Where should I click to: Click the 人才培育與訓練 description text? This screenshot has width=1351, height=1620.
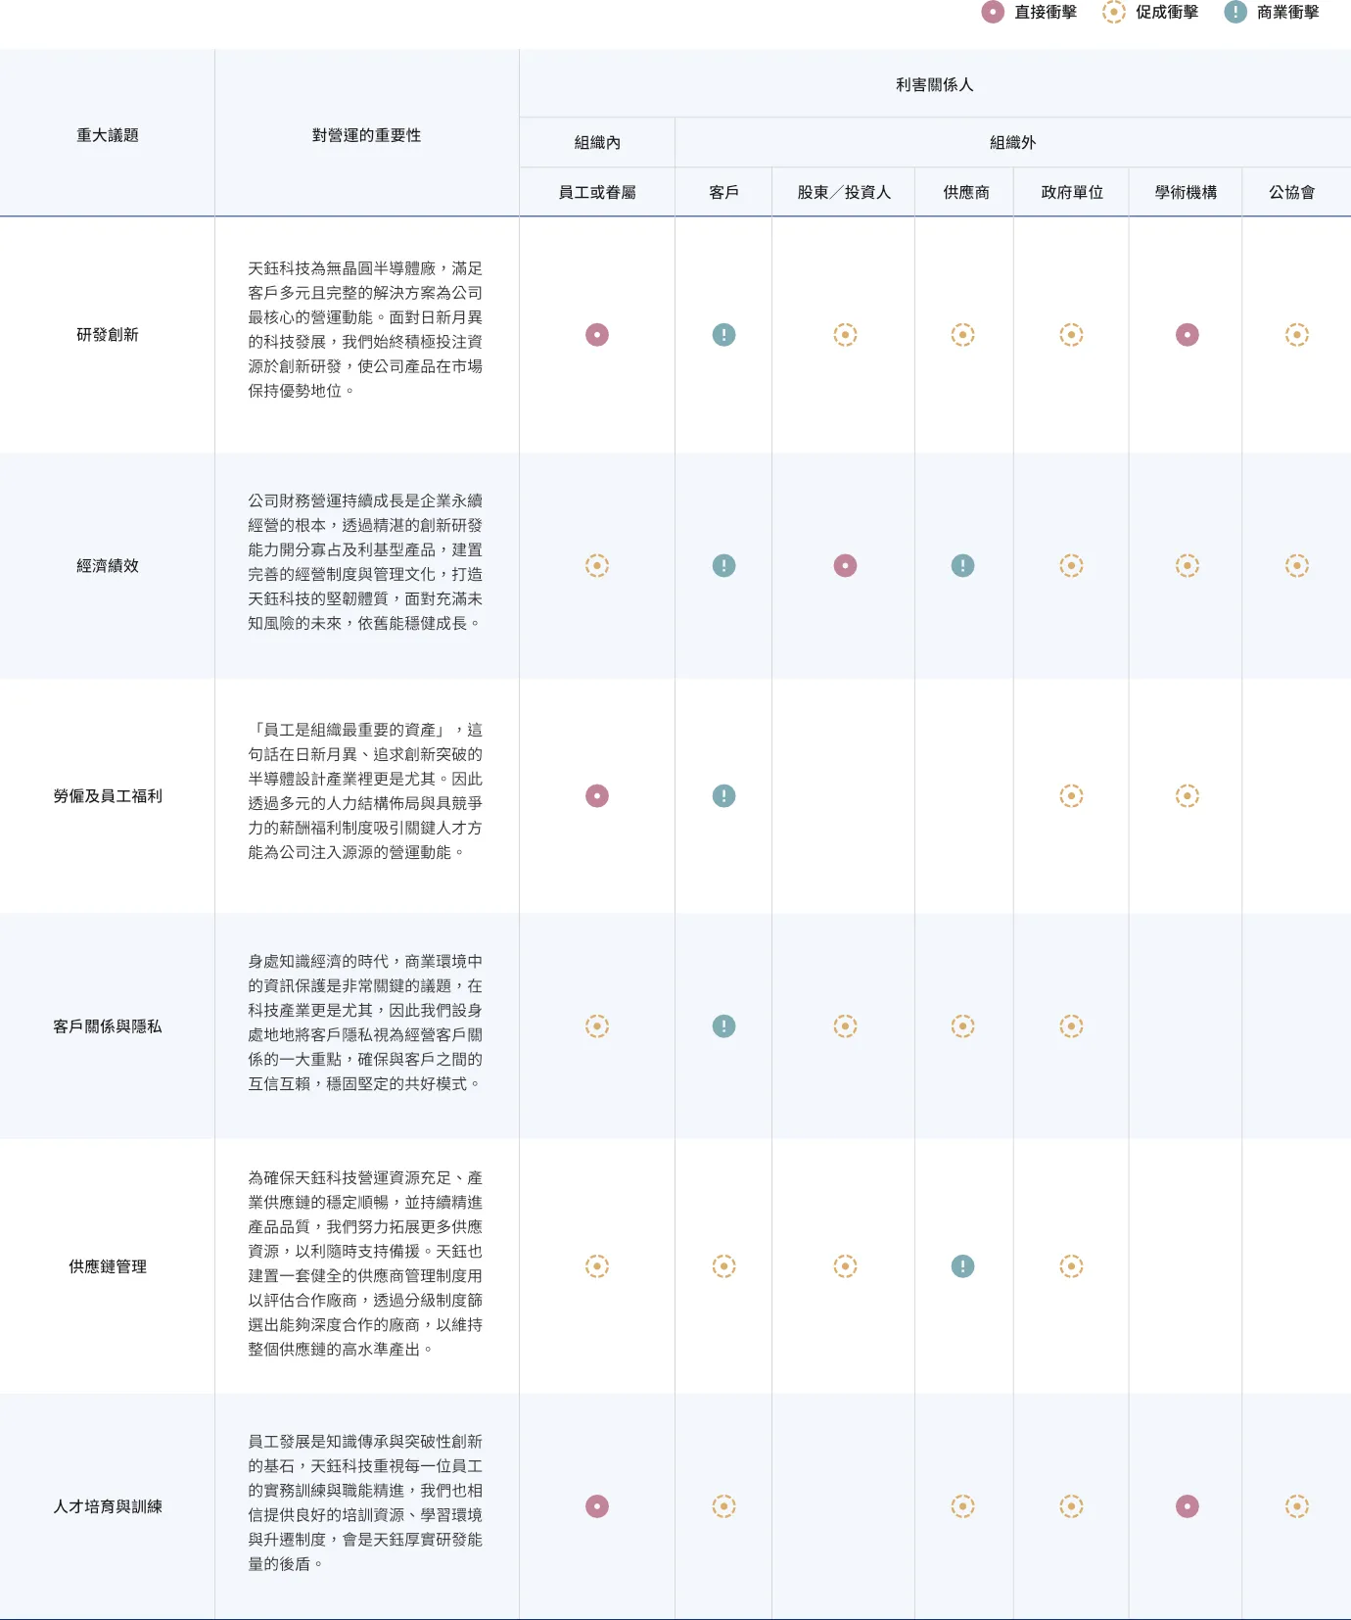tap(365, 1502)
